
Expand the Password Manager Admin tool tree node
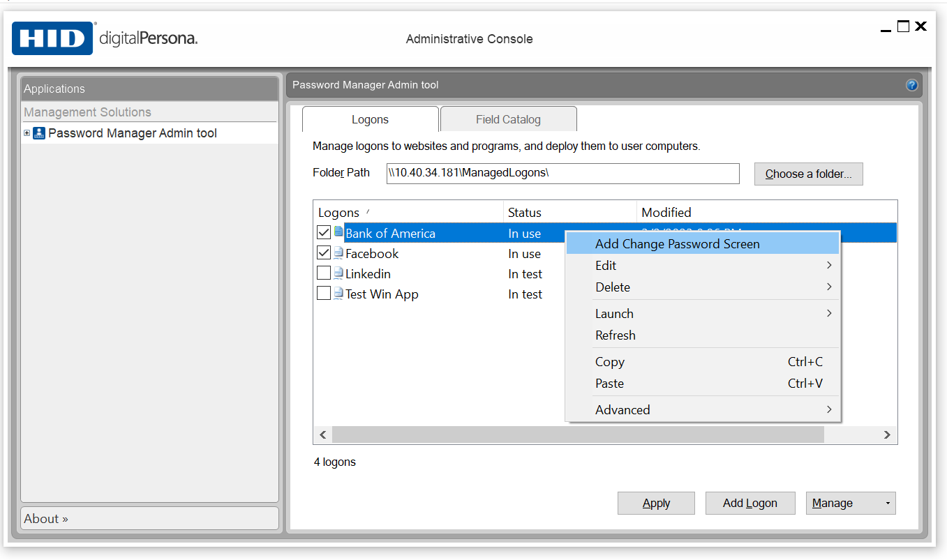(x=27, y=133)
